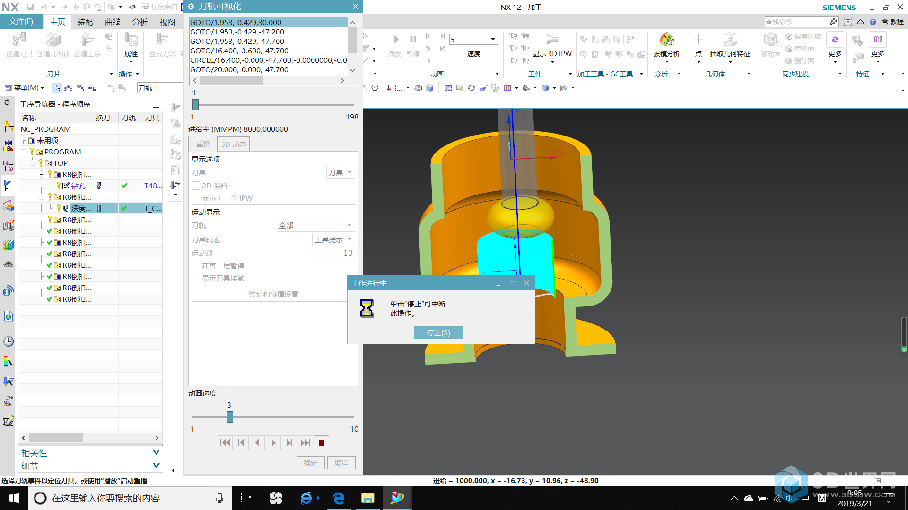Click the tool path position slider handle
This screenshot has height=510, width=908.
(195, 105)
